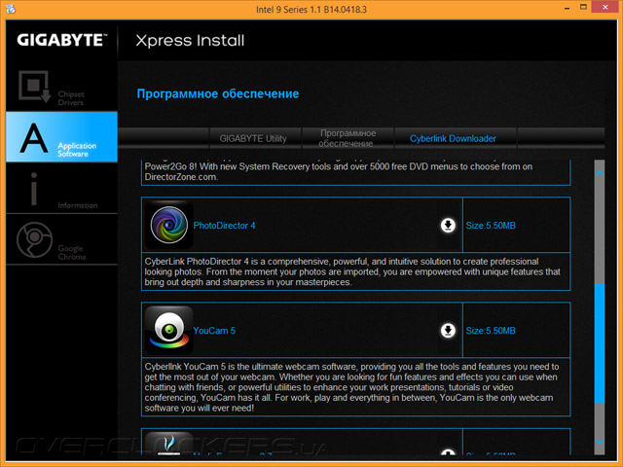Open the Information section
The height and width of the screenshot is (467, 623).
point(61,188)
